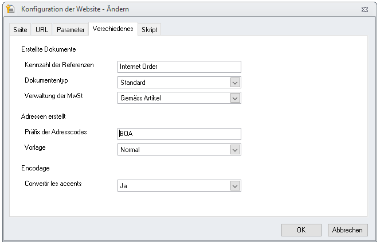Confirm changes with the OK button
The image size is (380, 245).
pos(301,230)
